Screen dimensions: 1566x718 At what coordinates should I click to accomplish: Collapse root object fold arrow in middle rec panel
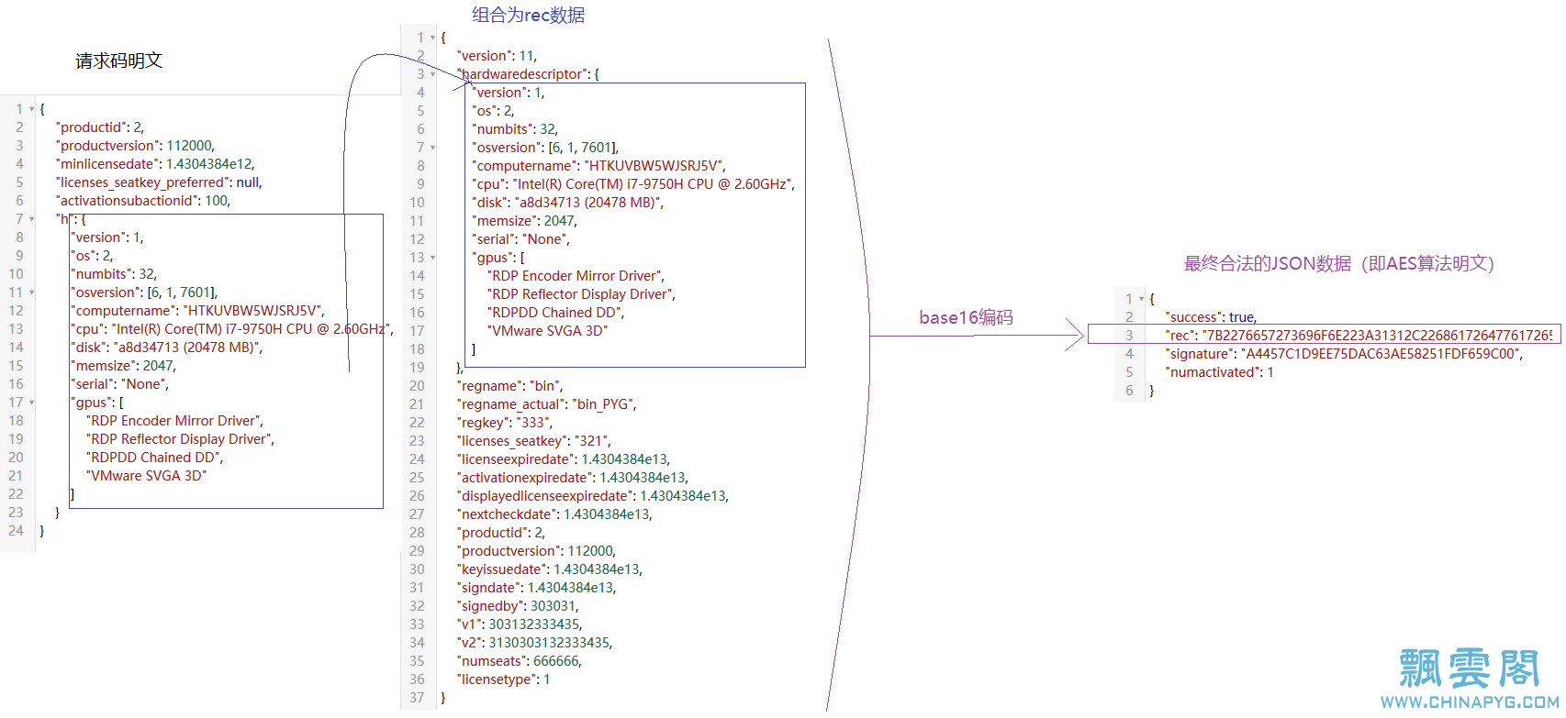pos(432,38)
